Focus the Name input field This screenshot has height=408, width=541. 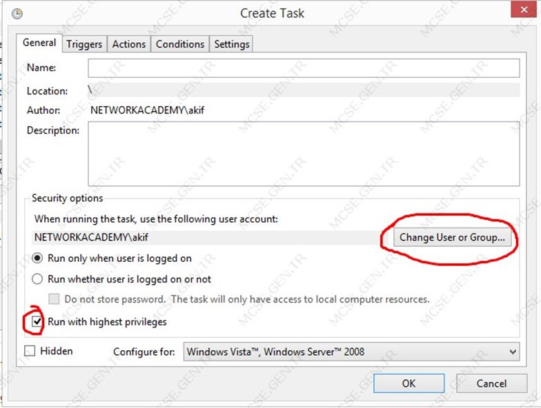(304, 68)
